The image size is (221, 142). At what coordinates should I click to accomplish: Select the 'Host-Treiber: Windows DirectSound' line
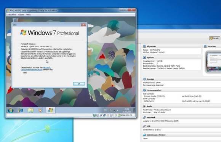[x=157, y=110]
